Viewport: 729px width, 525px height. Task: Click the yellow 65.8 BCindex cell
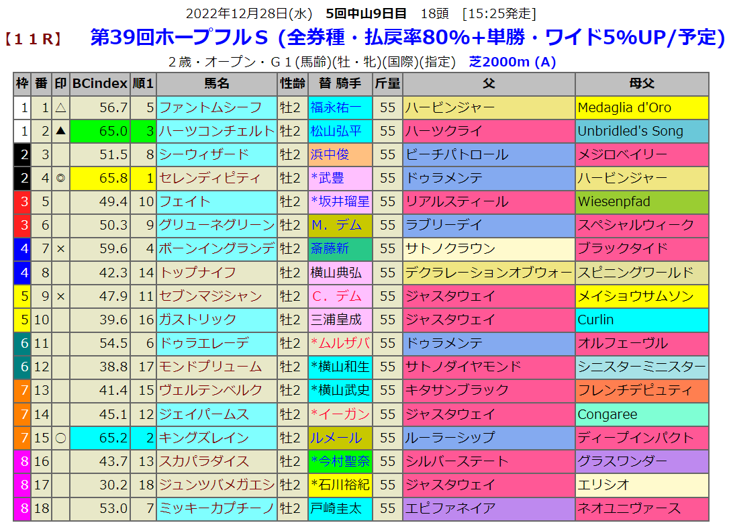99,178
